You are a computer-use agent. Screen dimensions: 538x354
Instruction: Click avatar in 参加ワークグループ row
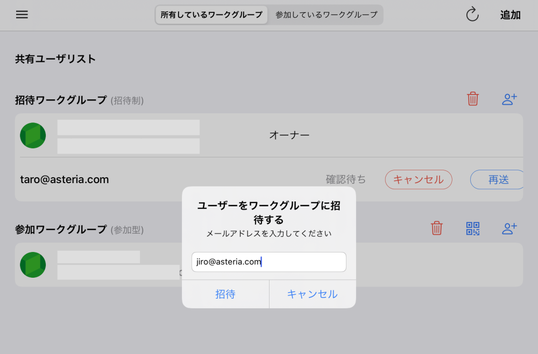[33, 264]
